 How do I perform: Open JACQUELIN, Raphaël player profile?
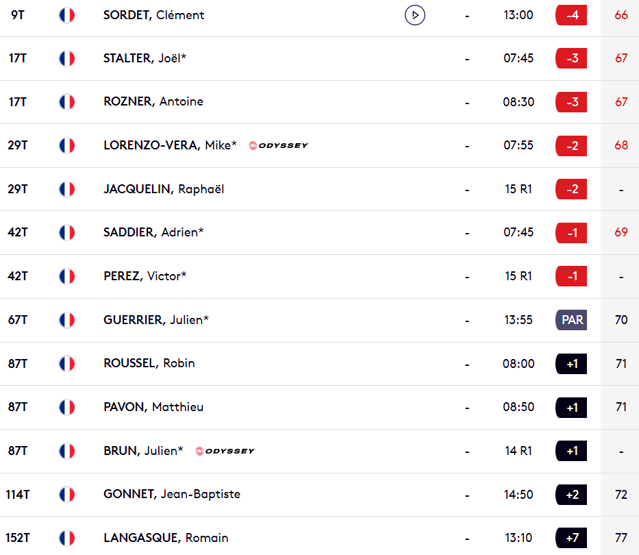tap(164, 189)
